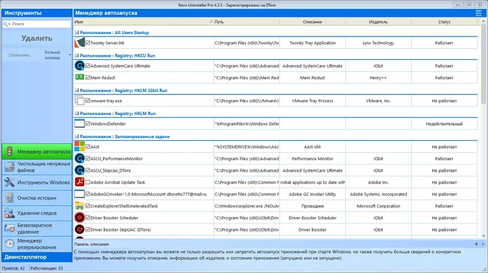Click the Mem Reduct row icon

79,77
